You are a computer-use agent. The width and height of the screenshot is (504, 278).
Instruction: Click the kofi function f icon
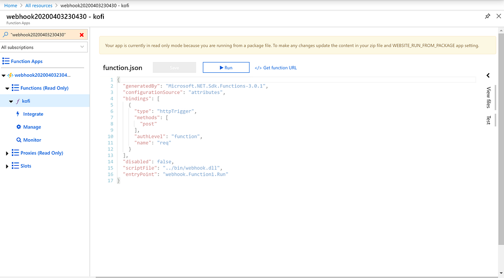(18, 101)
